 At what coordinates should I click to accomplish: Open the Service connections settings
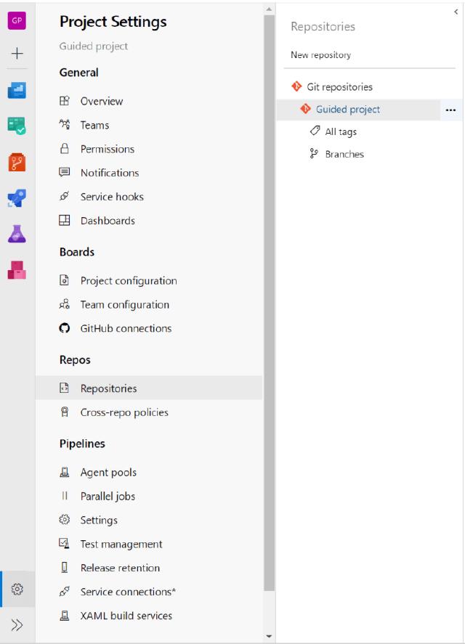[128, 592]
